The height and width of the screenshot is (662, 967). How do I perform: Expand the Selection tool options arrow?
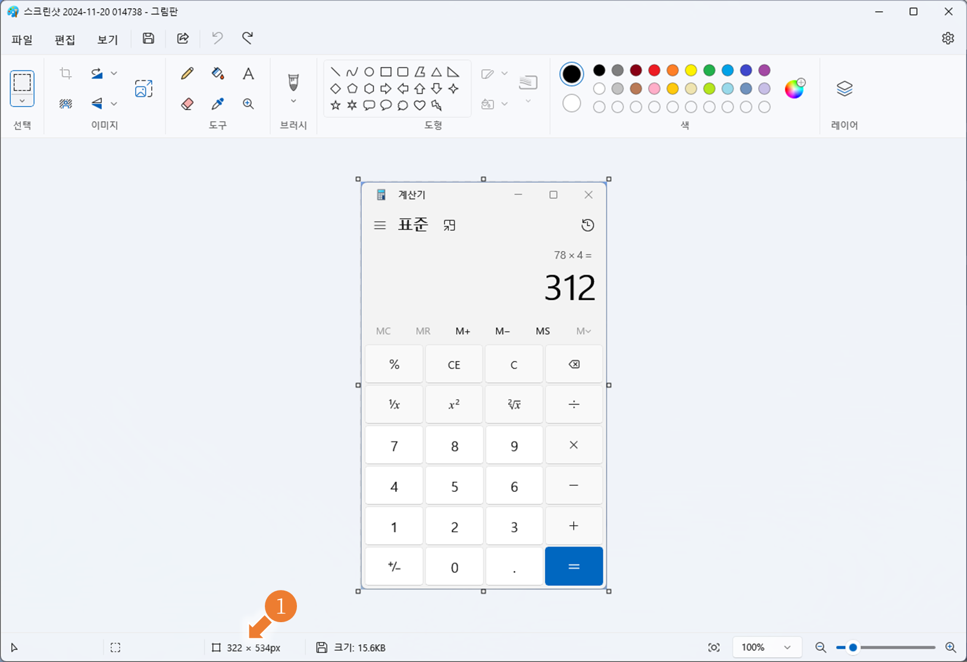(x=22, y=101)
